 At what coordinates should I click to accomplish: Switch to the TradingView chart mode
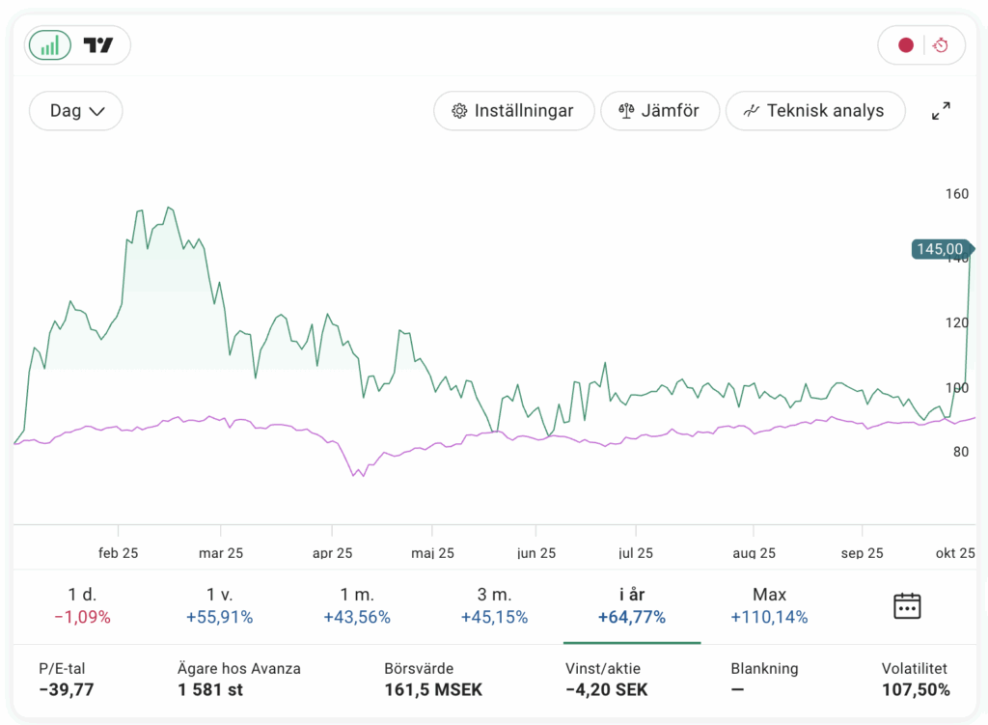pos(98,45)
